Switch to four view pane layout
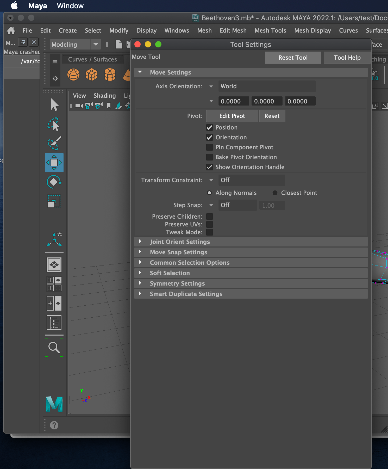This screenshot has height=469, width=388. [x=54, y=284]
